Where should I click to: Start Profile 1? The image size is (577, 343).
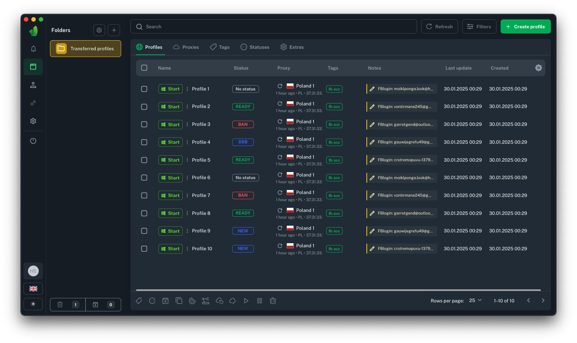(170, 89)
